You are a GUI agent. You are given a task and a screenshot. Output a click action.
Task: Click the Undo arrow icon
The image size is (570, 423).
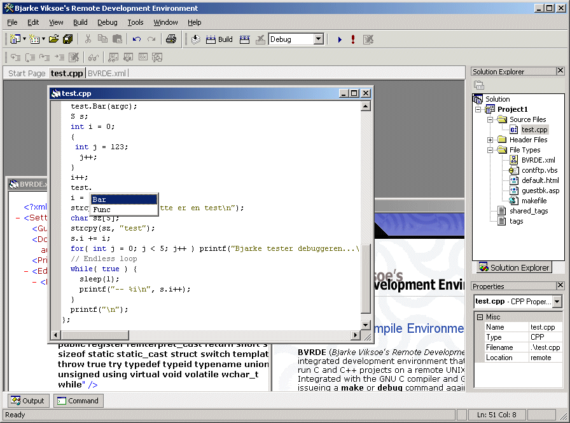[137, 39]
